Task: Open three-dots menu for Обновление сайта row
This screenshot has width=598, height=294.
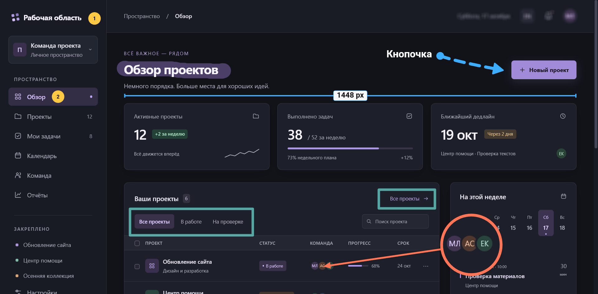Action: click(x=426, y=266)
